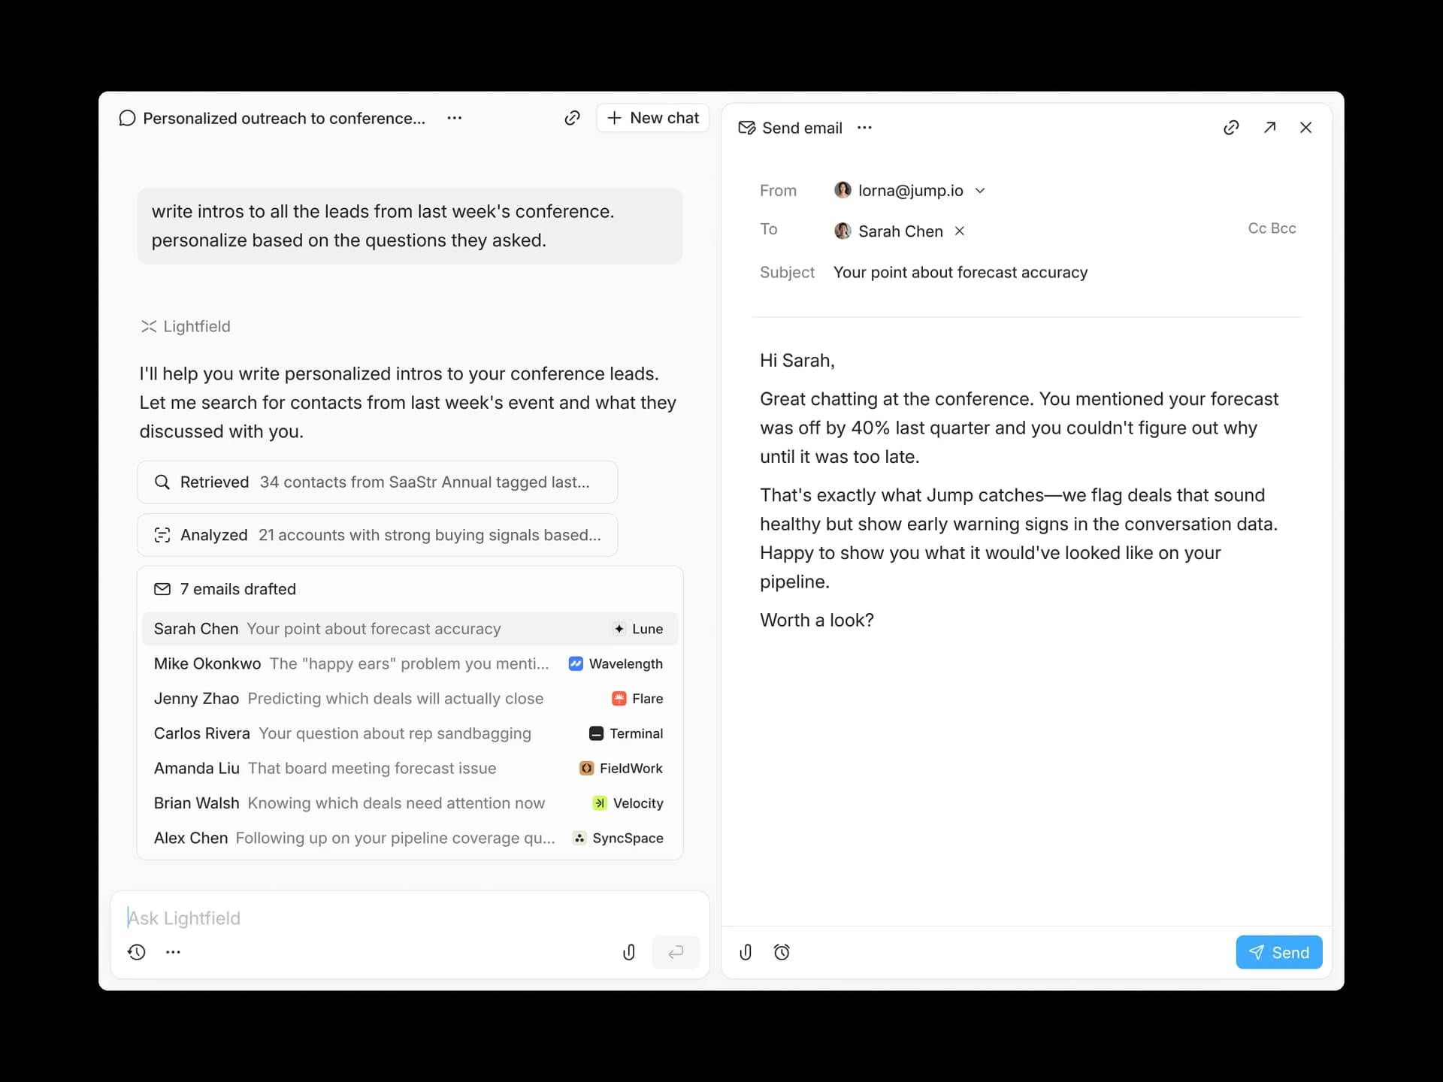This screenshot has height=1082, width=1443.
Task: Attach a file to the email draft
Action: (x=746, y=952)
